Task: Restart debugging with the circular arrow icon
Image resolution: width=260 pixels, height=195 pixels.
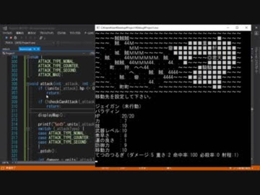Action: pyautogui.click(x=15, y=38)
